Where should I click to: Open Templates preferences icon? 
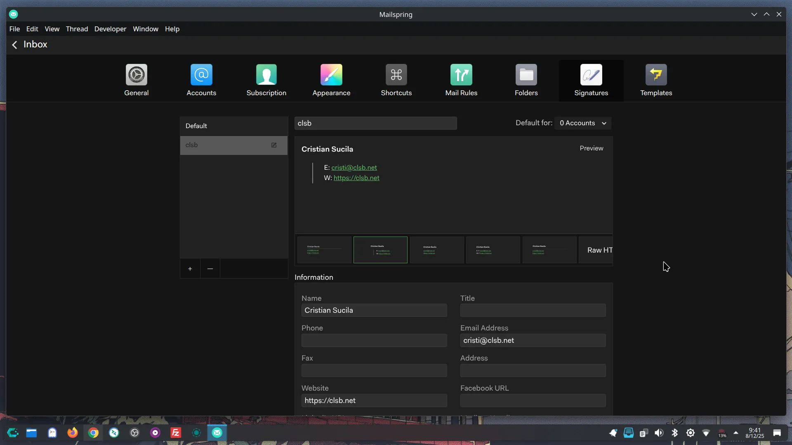click(x=656, y=75)
